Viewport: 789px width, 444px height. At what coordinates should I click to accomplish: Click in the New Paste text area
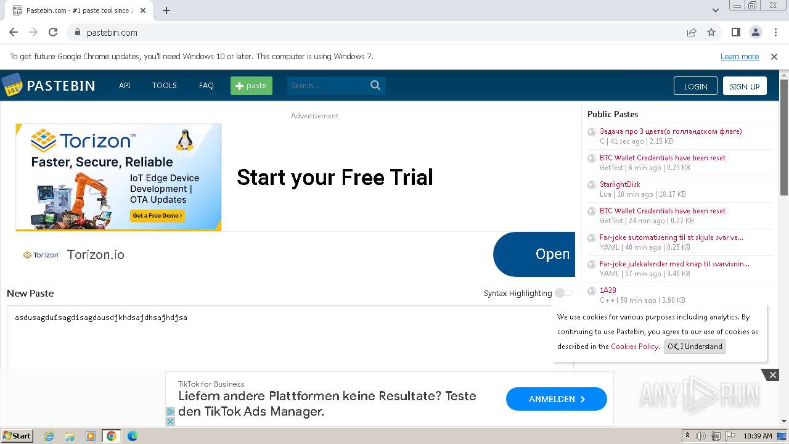(x=290, y=337)
